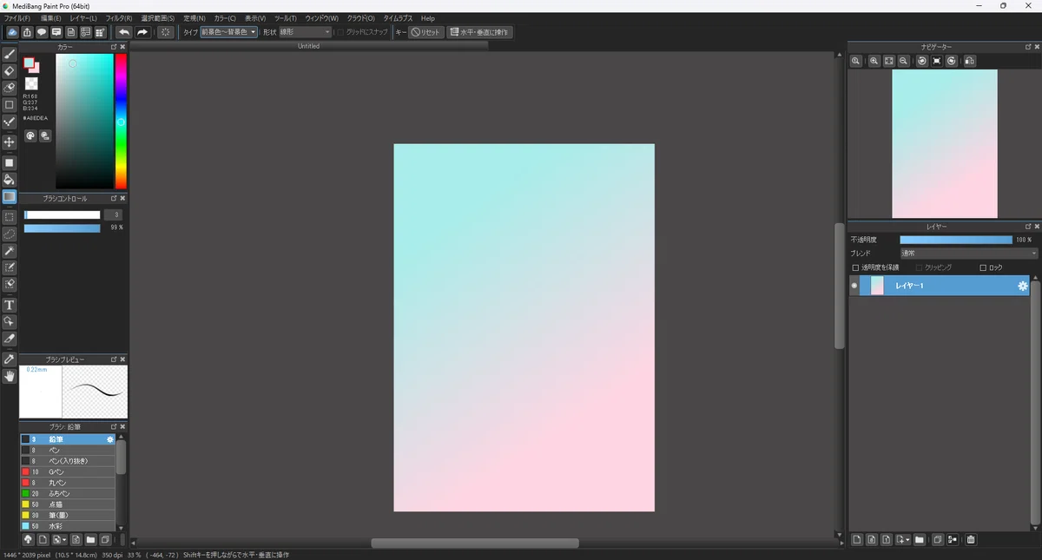Open add-brush dropdown arrow in Brush panel
This screenshot has width=1042, height=560.
pos(63,540)
